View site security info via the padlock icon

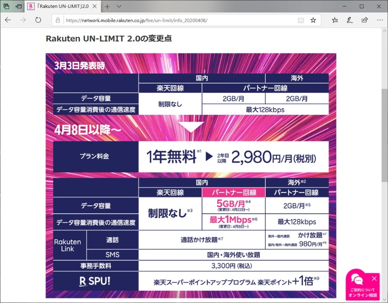pos(58,20)
